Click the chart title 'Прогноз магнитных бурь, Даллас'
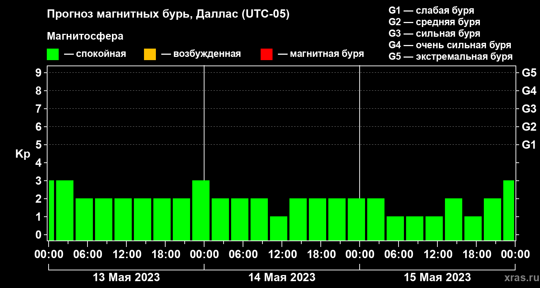 pyautogui.click(x=168, y=14)
